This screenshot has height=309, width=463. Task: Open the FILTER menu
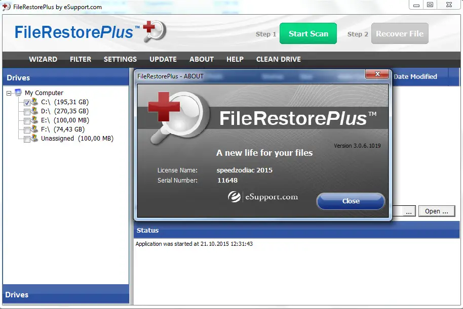pyautogui.click(x=81, y=59)
